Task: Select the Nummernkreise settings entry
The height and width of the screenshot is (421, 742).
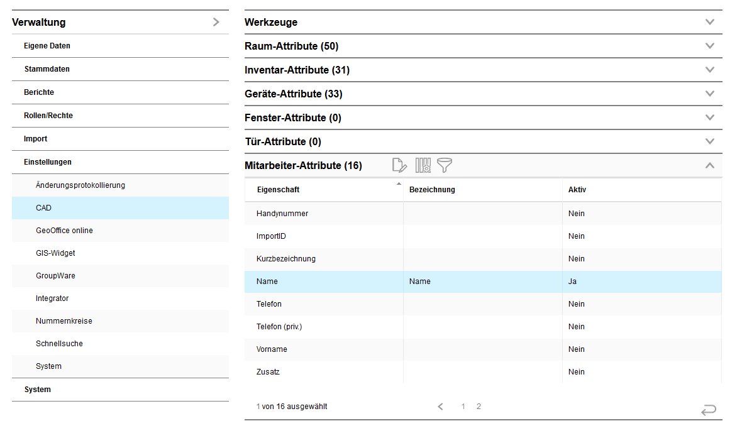Action: (64, 321)
